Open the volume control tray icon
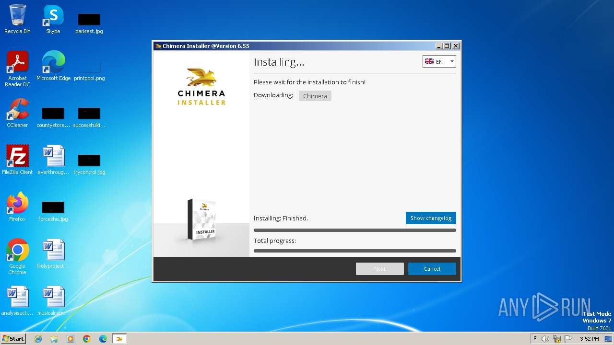This screenshot has width=614, height=345. tap(545, 339)
